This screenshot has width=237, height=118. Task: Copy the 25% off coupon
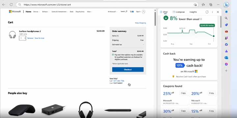183,93
